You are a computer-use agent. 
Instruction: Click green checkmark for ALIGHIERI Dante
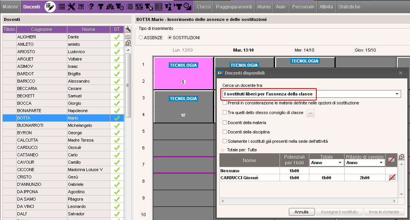point(117,37)
